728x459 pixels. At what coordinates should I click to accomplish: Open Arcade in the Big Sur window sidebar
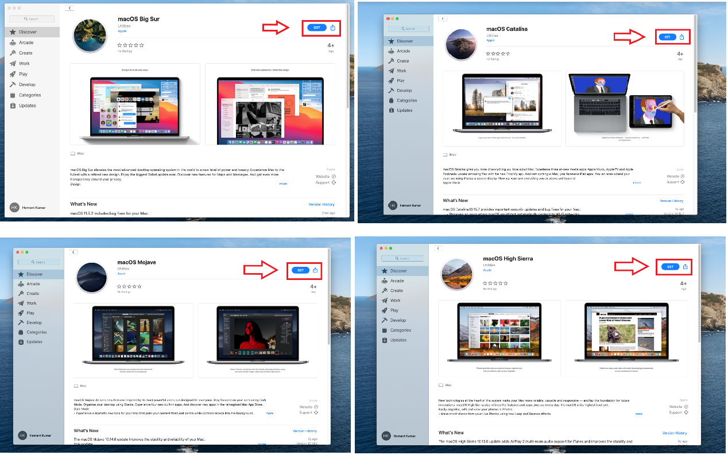[26, 42]
